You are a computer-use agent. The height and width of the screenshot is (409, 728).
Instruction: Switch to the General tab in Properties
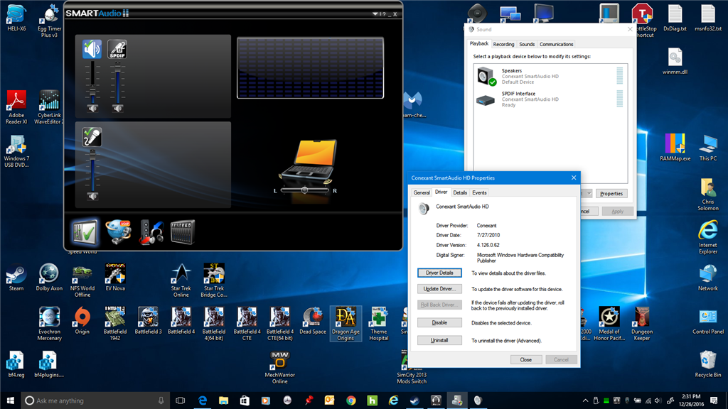[422, 192]
